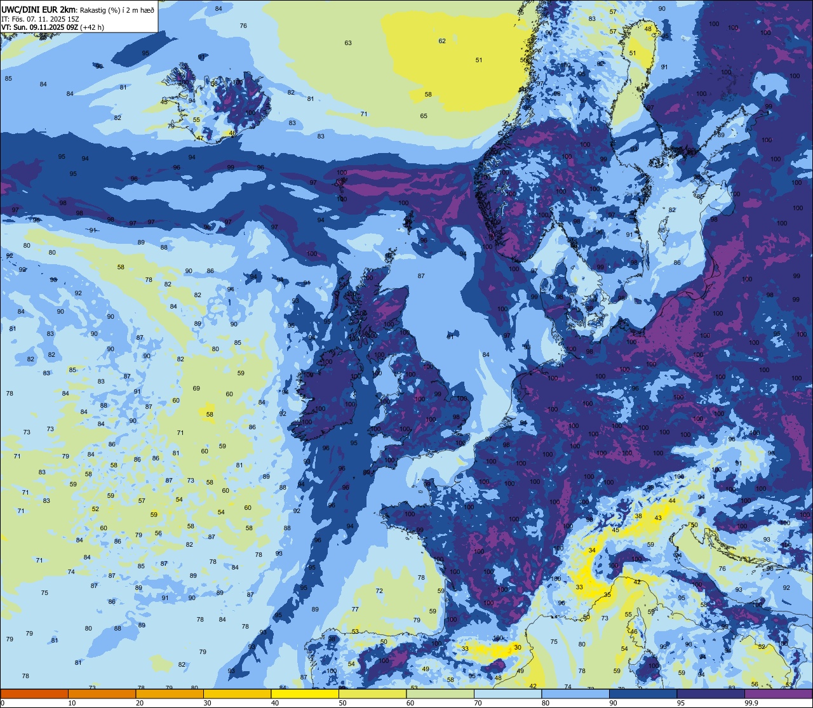
Task: Click the 'VT: Sun. 09.11.2025 09Z (+42 h)' line
Action: [x=53, y=27]
